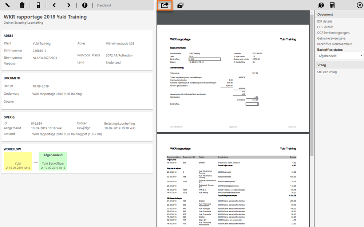
Task: Click Stel een vraag link
Action: click(327, 72)
